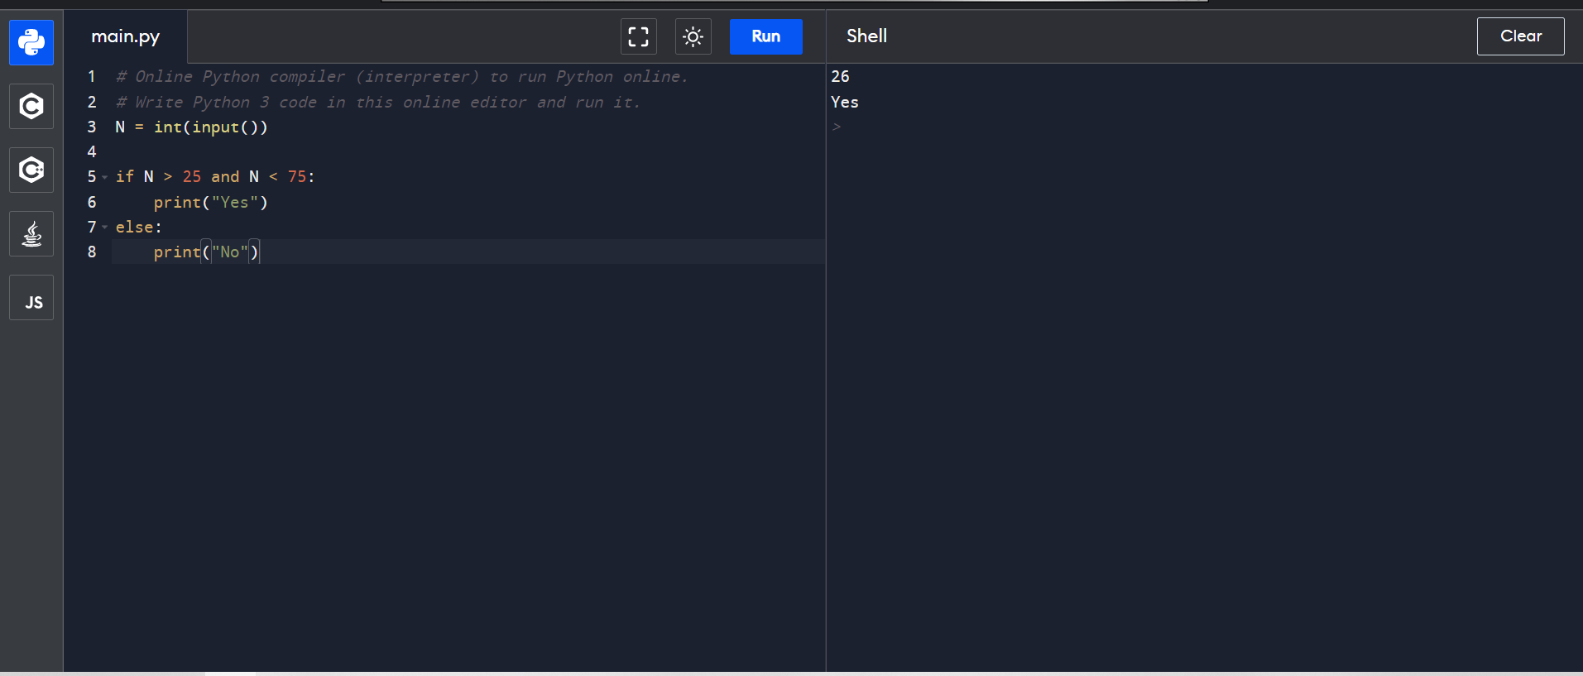1583x676 pixels.
Task: Select the Python language icon in sidebar
Action: coord(31,42)
